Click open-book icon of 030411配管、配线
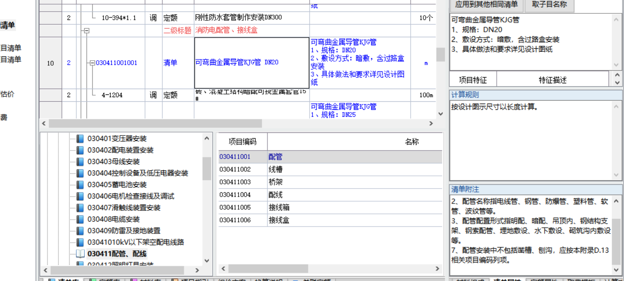 [80, 254]
